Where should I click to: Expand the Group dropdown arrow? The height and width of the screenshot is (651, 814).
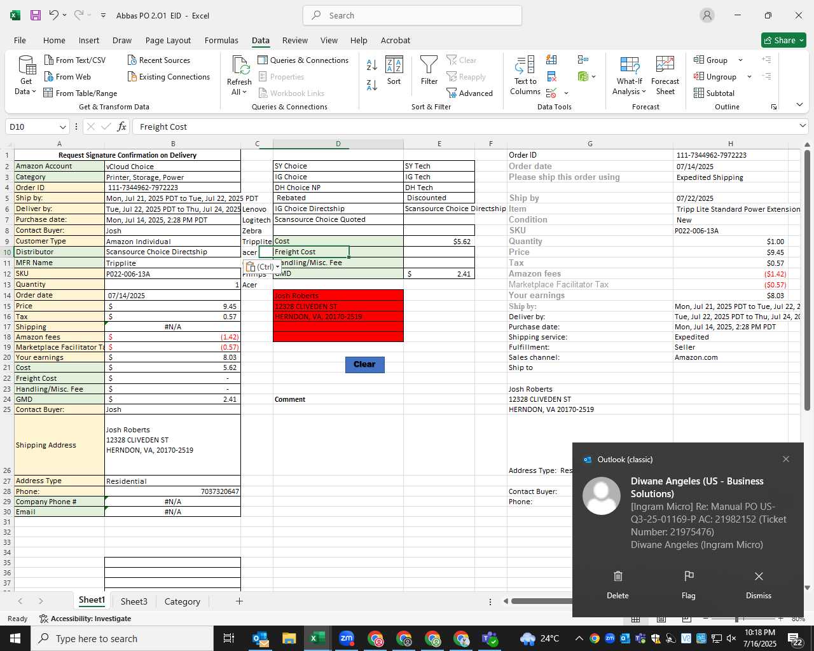pos(740,60)
